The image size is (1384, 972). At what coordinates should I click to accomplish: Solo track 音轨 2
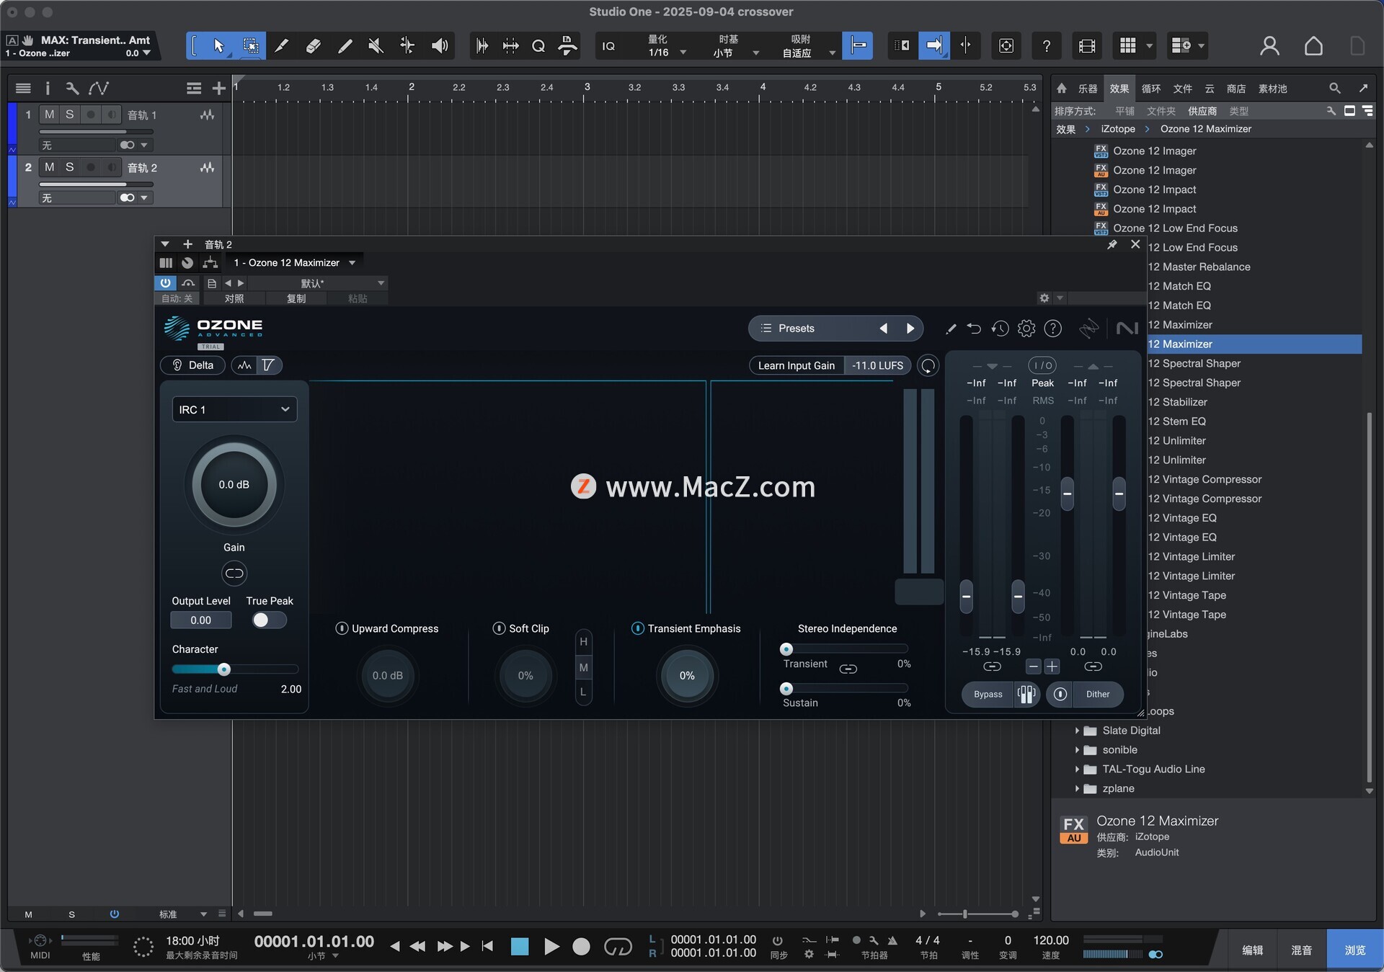[69, 167]
